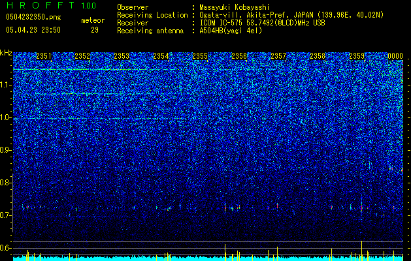Click the kHz axis unit label
Viewport: 411px width, 261px height.
pos(6,53)
